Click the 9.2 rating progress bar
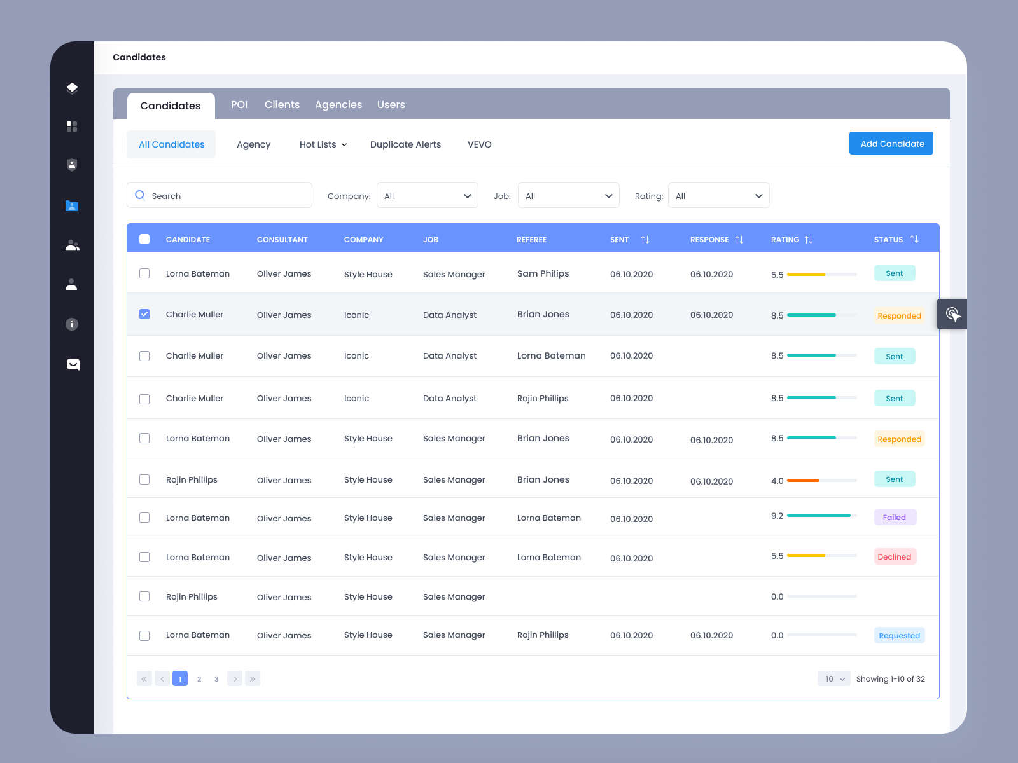The width and height of the screenshot is (1018, 763). coord(822,515)
